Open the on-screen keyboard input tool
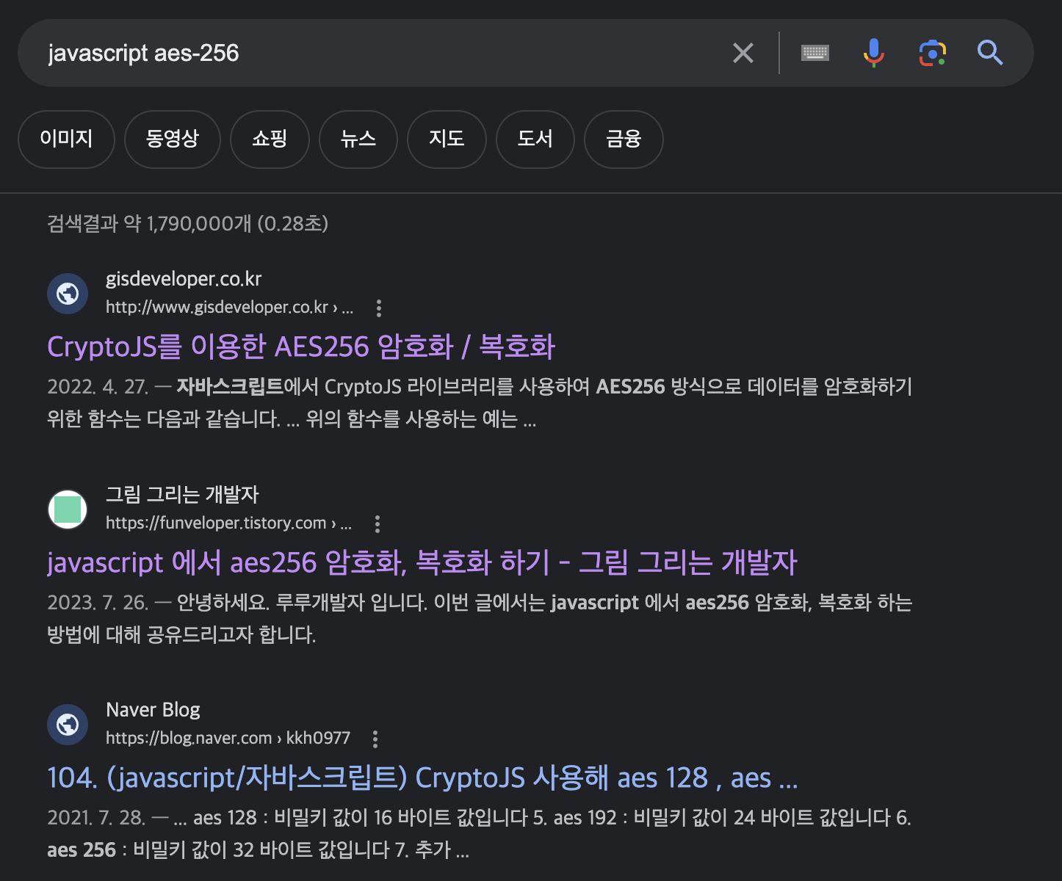This screenshot has height=881, width=1062. click(x=815, y=53)
